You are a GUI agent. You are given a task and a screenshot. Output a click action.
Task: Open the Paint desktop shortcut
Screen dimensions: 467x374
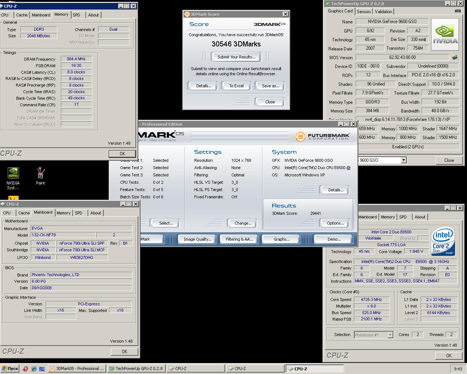[x=40, y=176]
